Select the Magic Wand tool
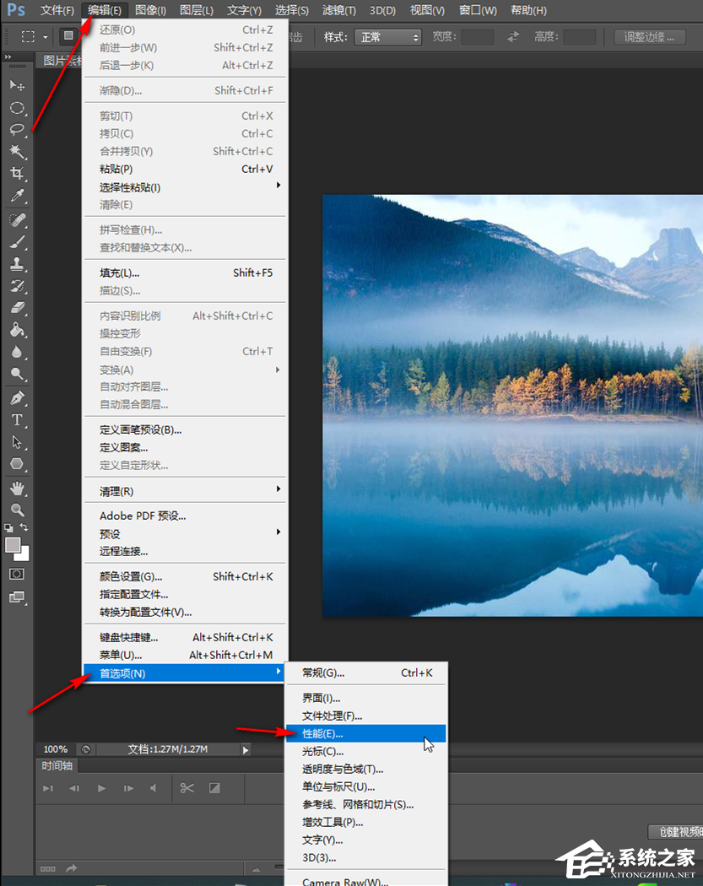The image size is (703, 886). pos(17,151)
